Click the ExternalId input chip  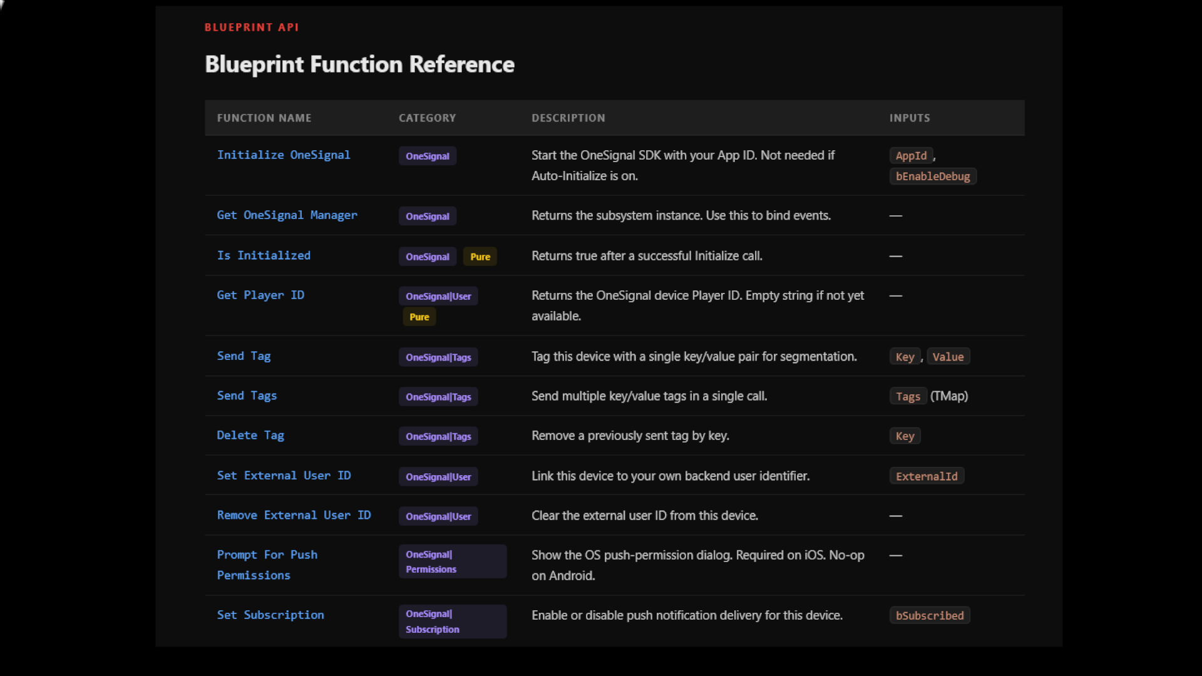(x=927, y=476)
